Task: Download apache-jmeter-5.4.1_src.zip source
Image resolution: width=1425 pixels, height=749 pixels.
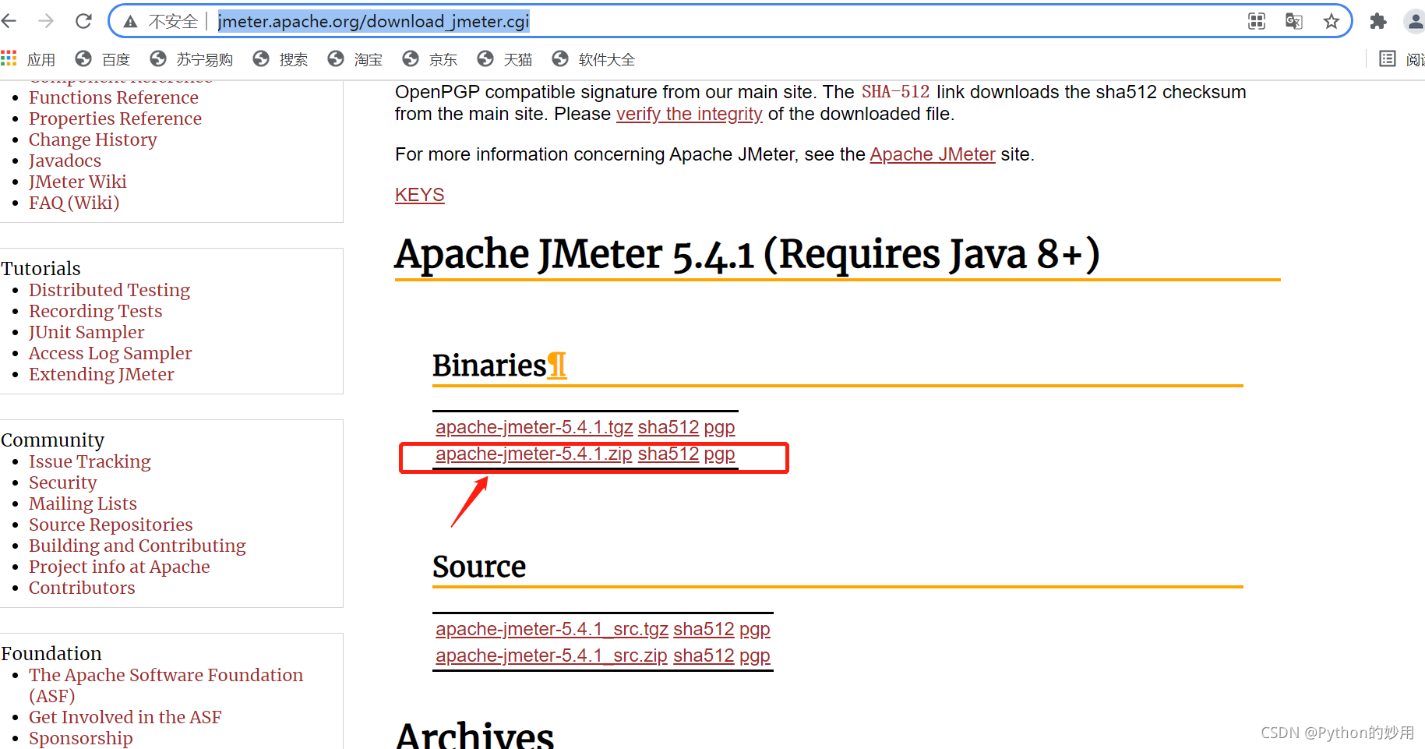Action: [552, 655]
